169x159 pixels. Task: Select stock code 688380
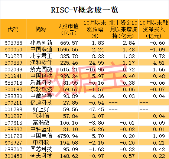coord(13,96)
